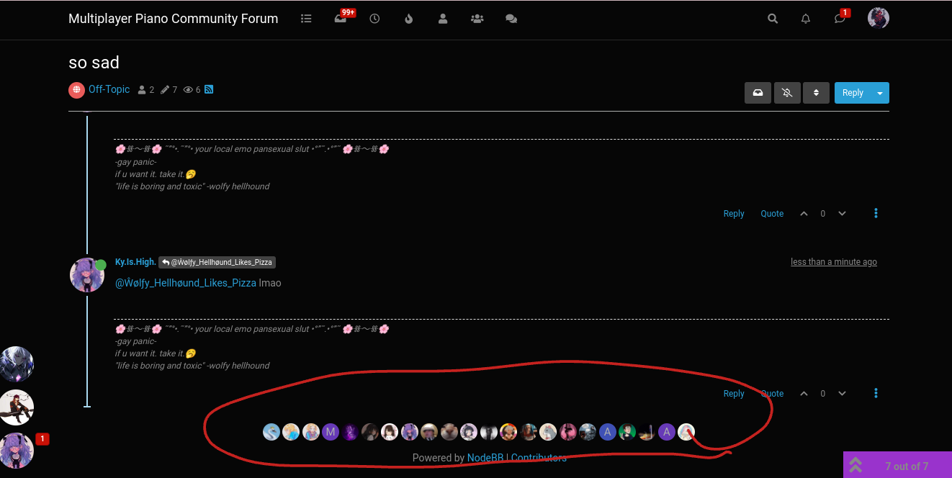Open the Off-Topic category link
The height and width of the screenshot is (478, 952).
tap(109, 90)
